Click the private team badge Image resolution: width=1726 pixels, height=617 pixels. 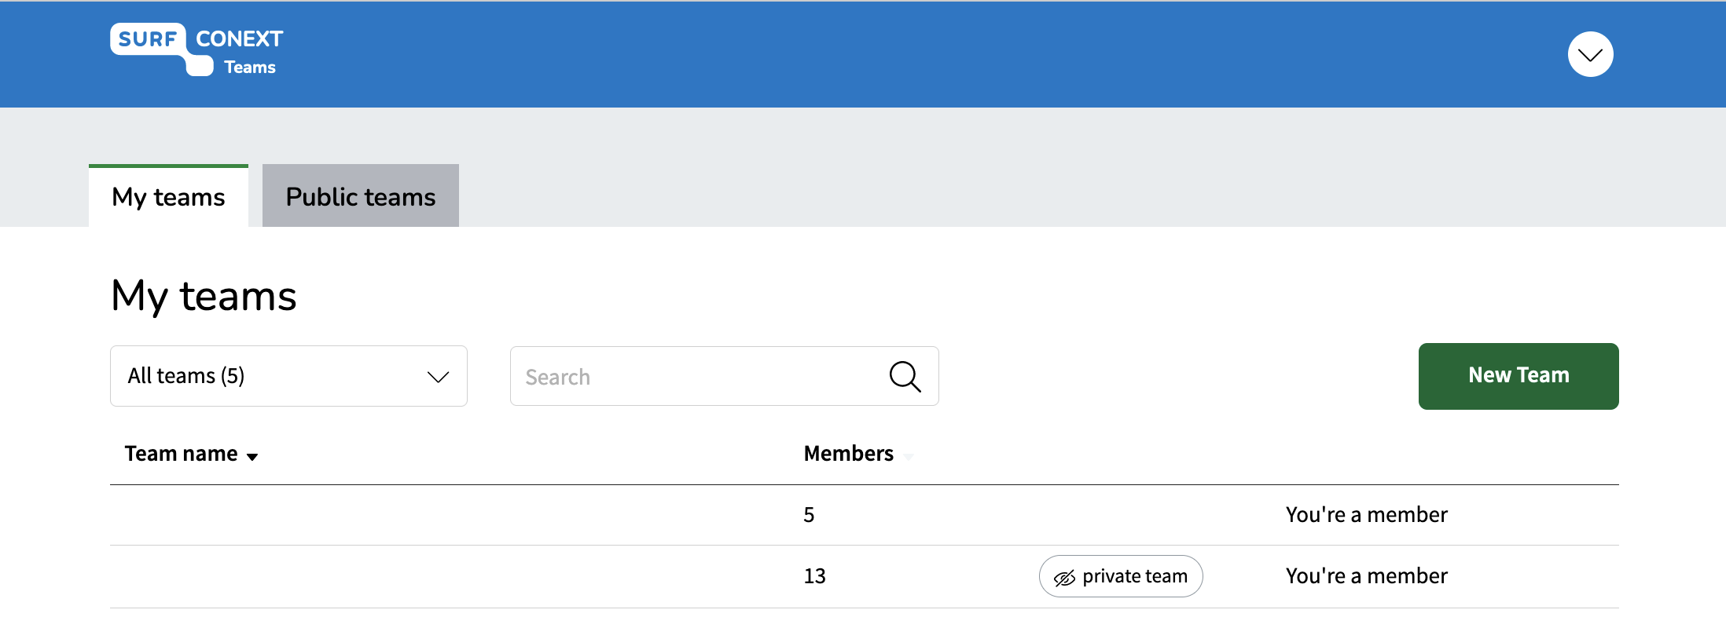(1121, 576)
